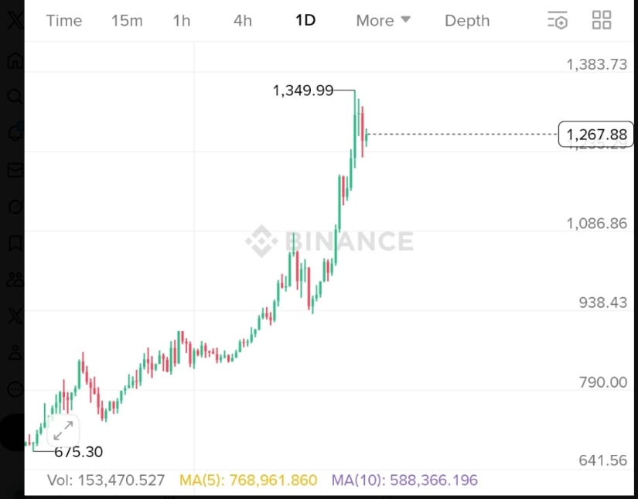The width and height of the screenshot is (638, 499).
Task: Click the 1,267.88 current price label
Action: [595, 135]
